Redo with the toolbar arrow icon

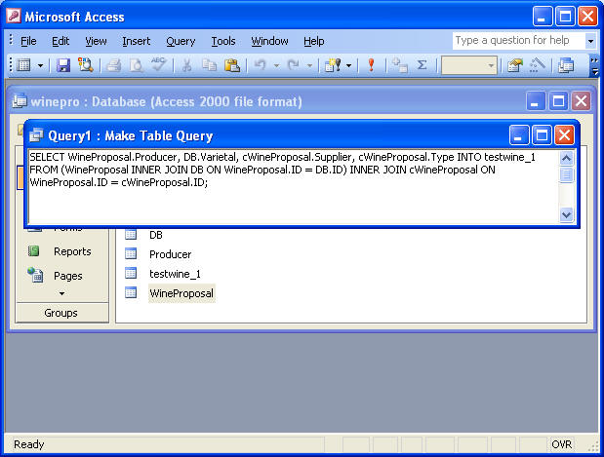293,65
